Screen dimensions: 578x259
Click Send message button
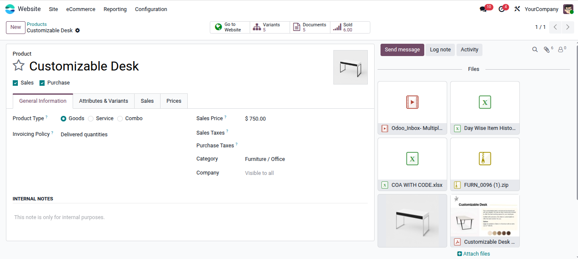[x=402, y=50]
